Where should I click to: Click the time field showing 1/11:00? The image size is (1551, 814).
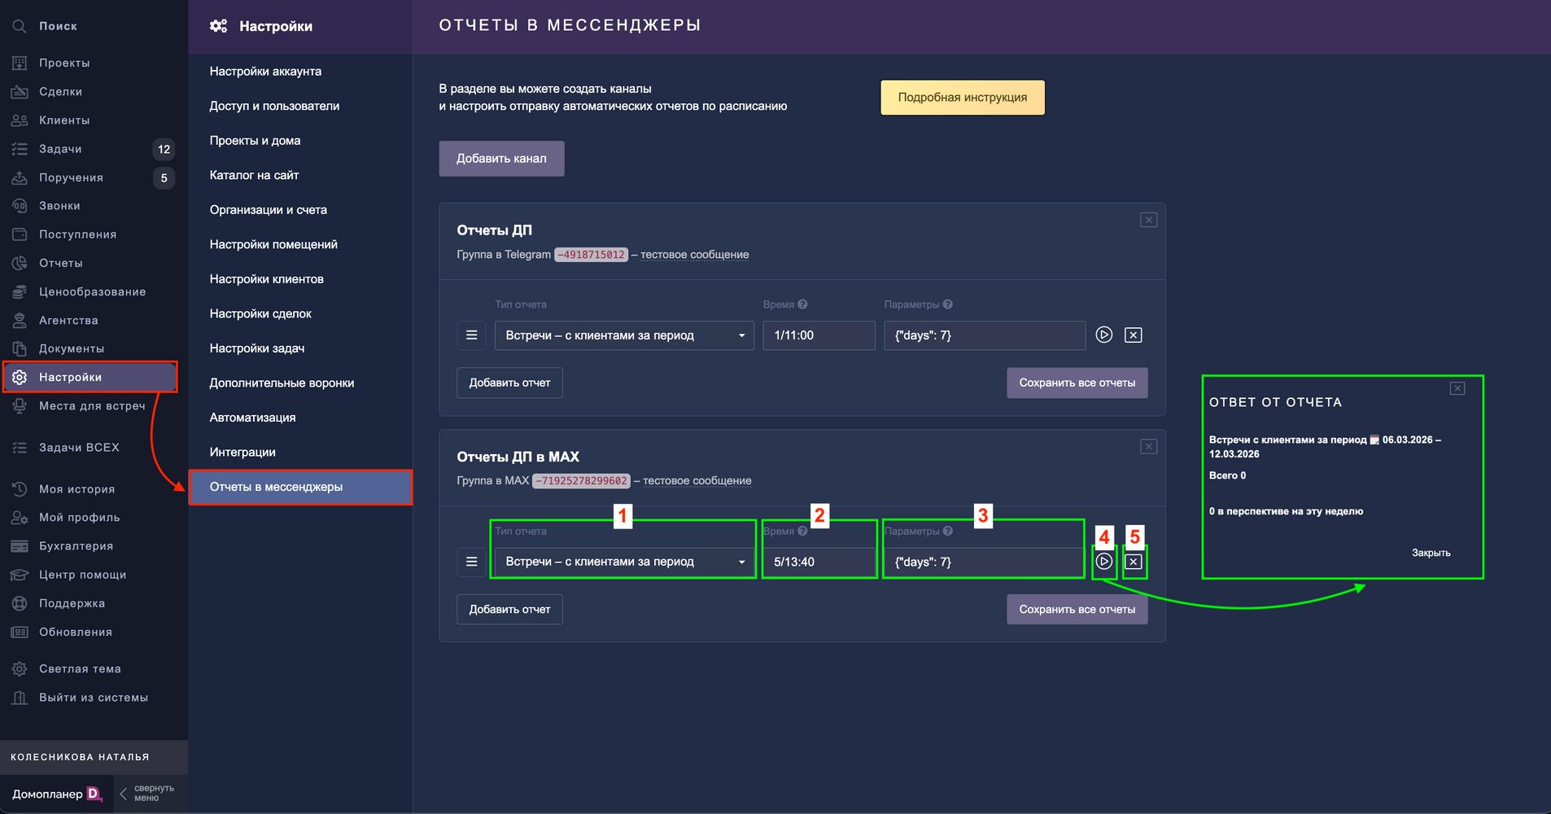coord(819,335)
